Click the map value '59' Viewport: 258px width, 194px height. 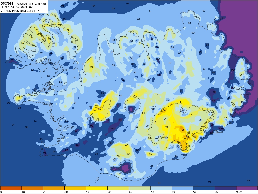tap(118, 156)
